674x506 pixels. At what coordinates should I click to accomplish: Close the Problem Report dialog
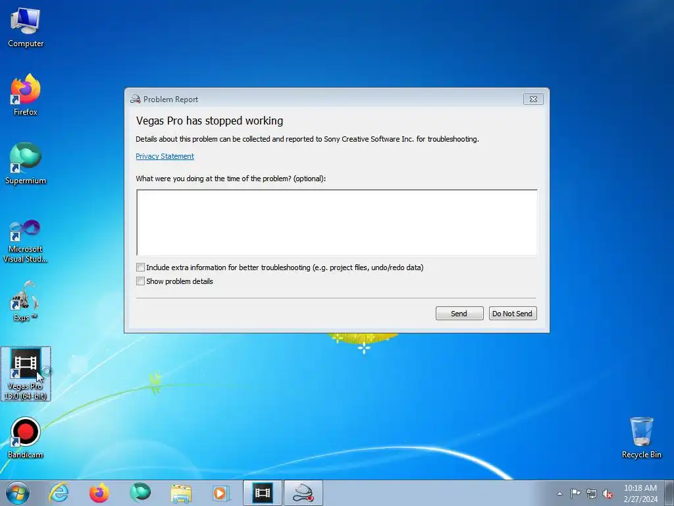click(x=533, y=99)
